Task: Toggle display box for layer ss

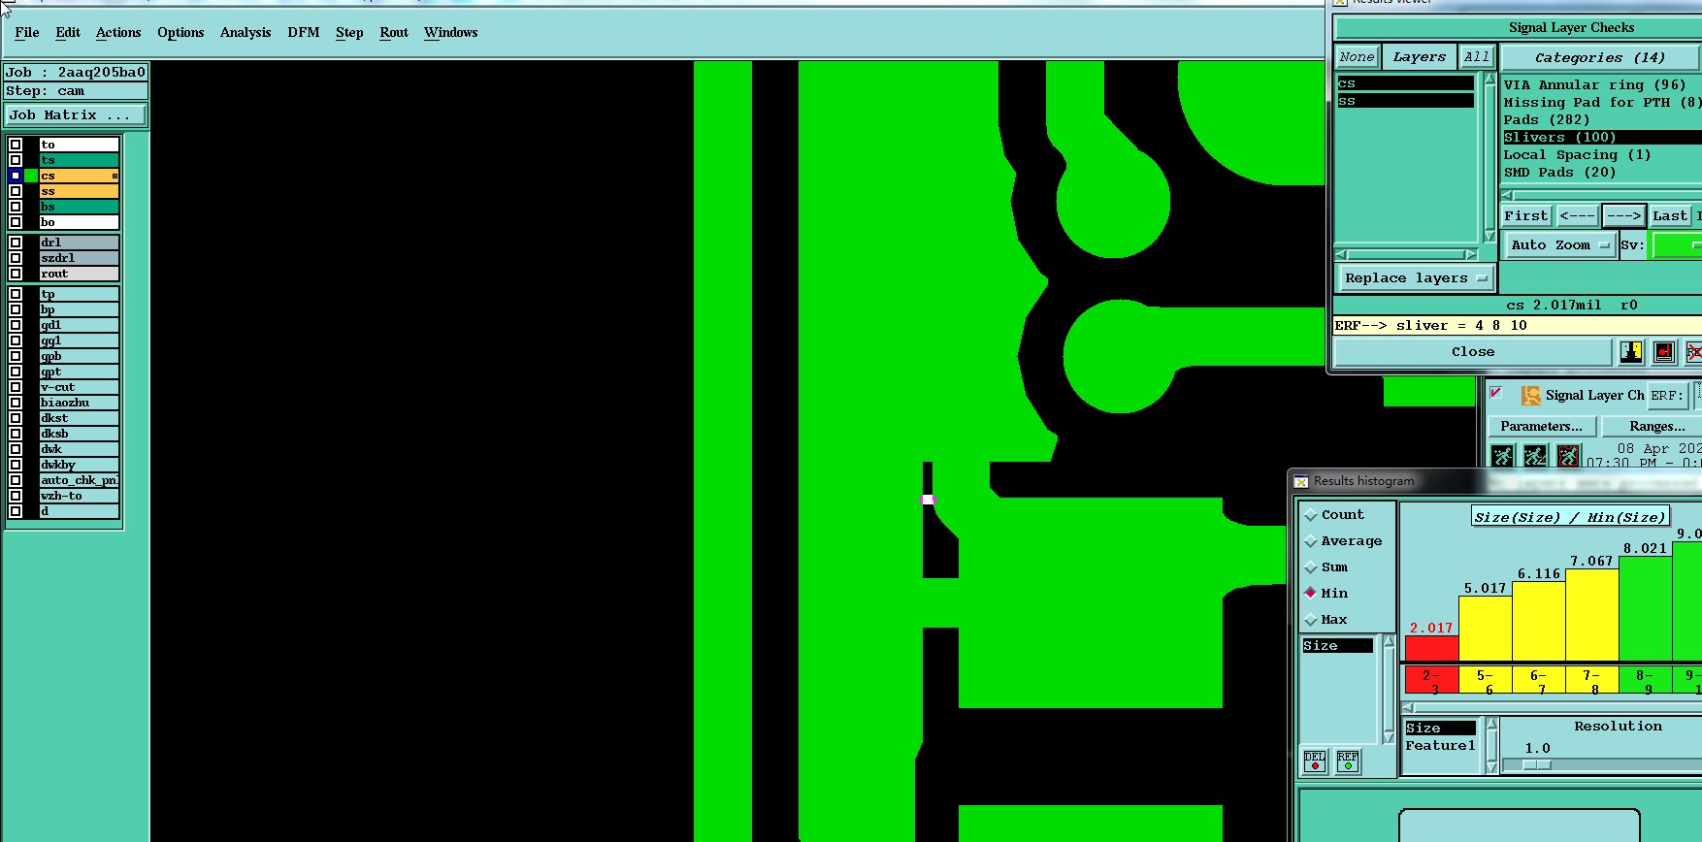Action: 16,191
